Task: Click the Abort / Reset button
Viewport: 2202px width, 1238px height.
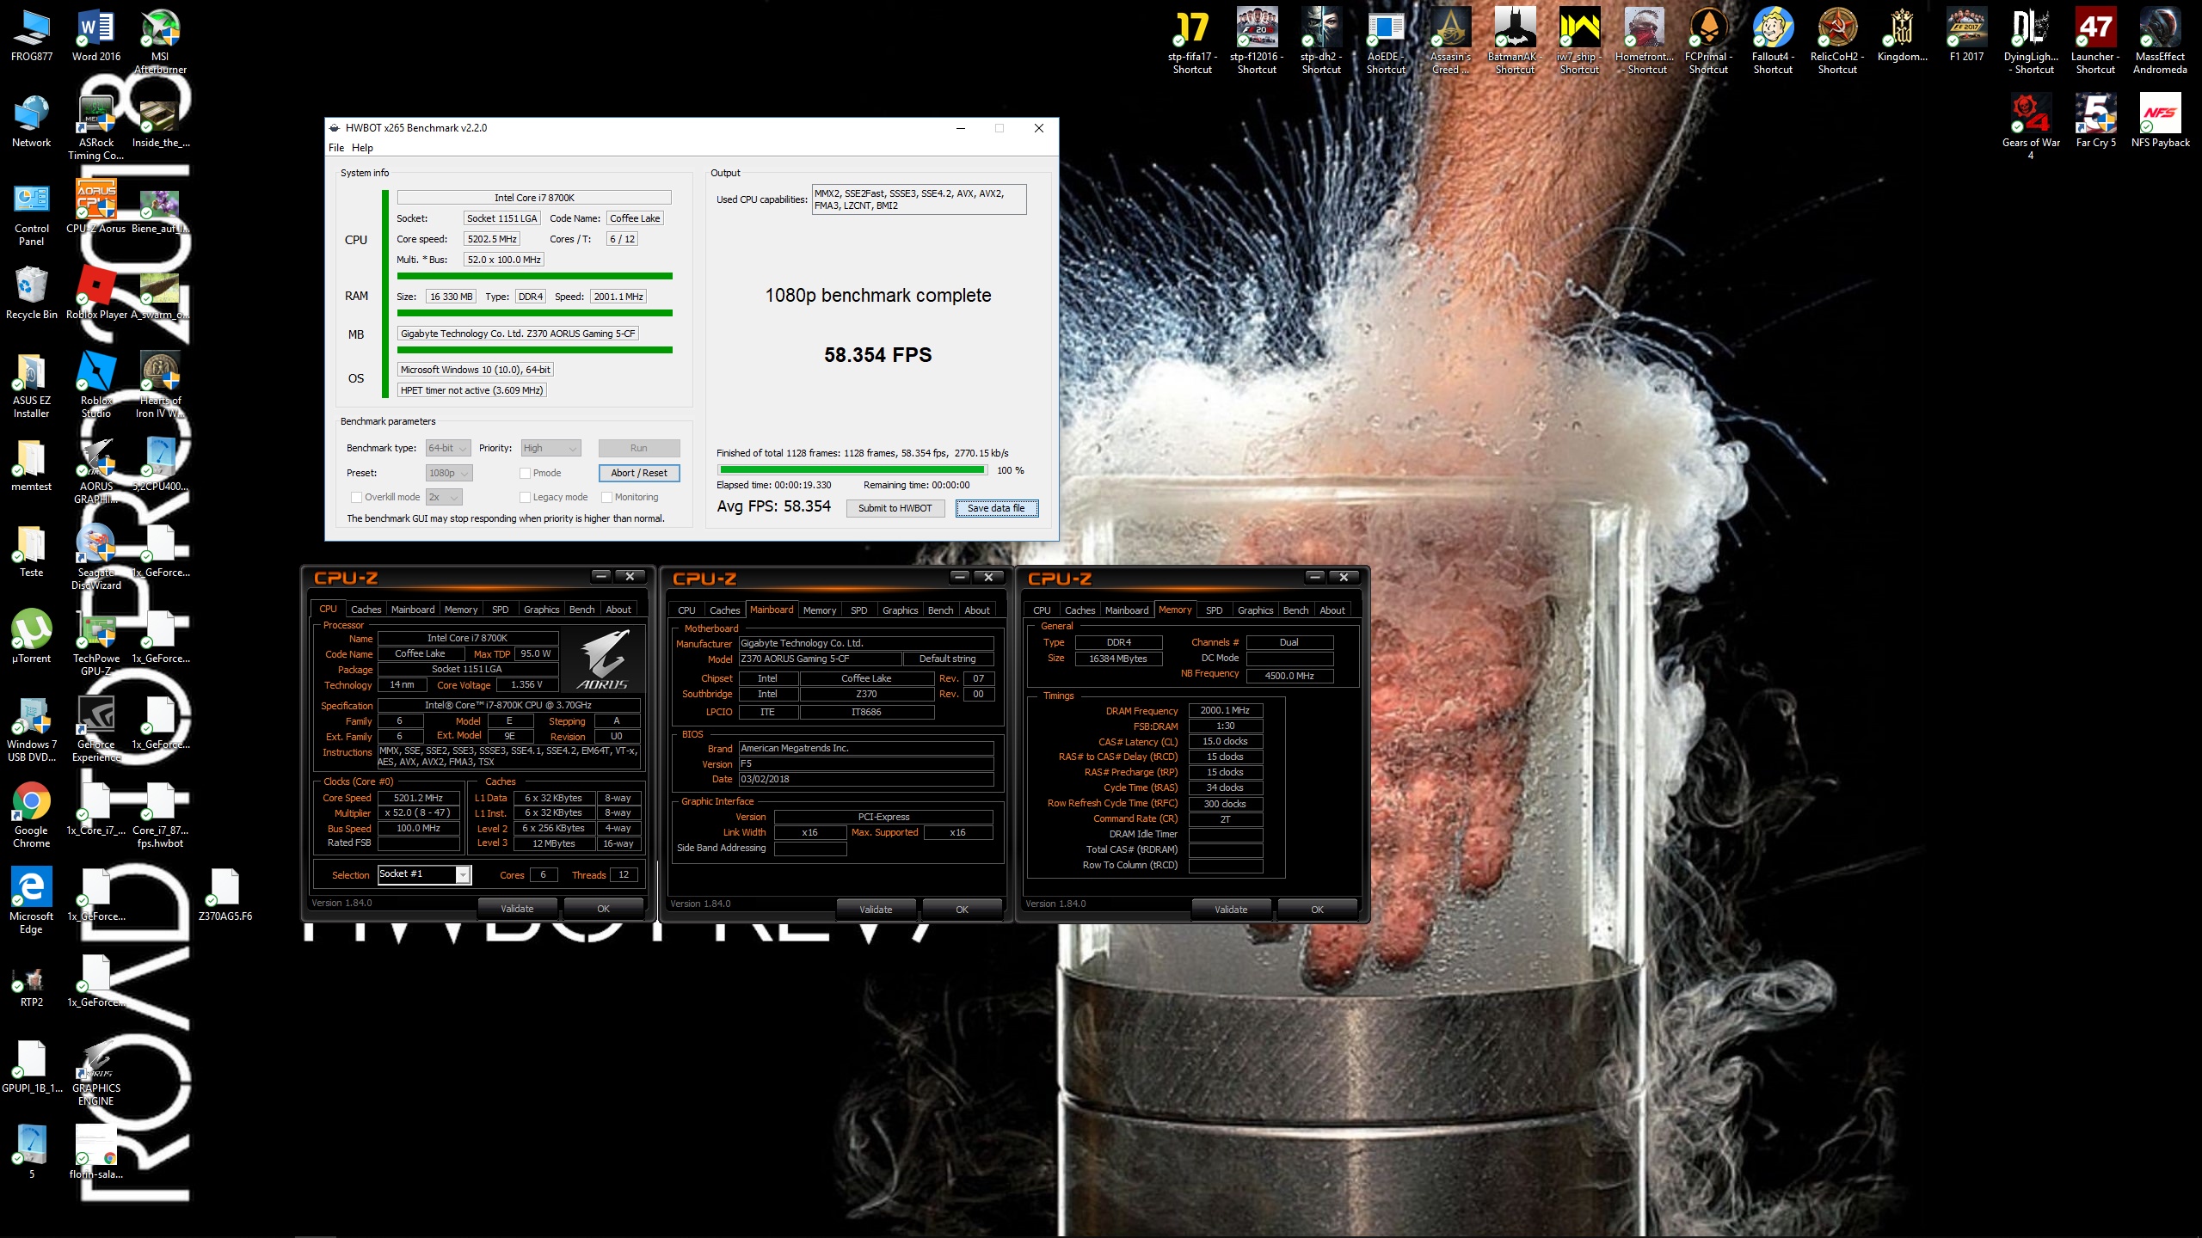Action: [x=639, y=473]
